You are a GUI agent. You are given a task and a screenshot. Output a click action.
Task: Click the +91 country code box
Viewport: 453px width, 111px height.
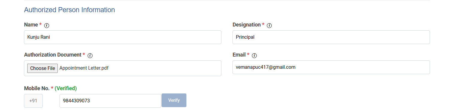tap(33, 101)
